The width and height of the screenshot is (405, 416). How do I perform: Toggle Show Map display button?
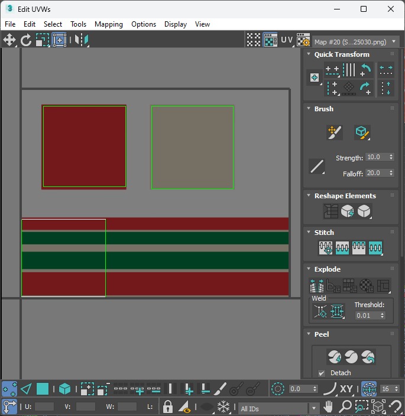click(270, 40)
